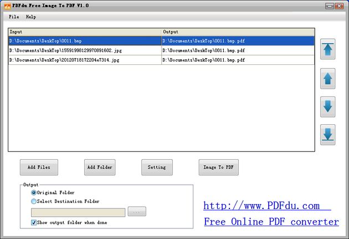
Task: Click output cell of 15591998129970891602.jpg row
Action: pos(238,50)
